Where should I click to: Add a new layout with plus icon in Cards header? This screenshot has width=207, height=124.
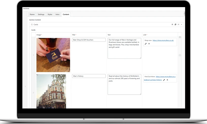point(172,25)
